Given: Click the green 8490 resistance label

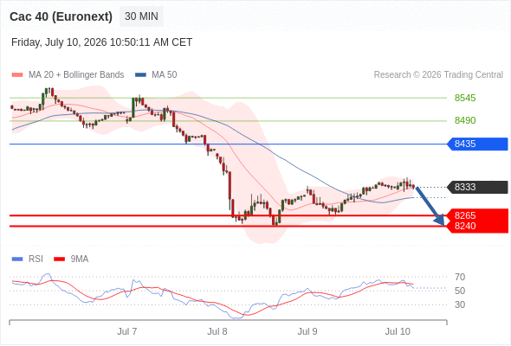Looking at the screenshot, I should (465, 120).
